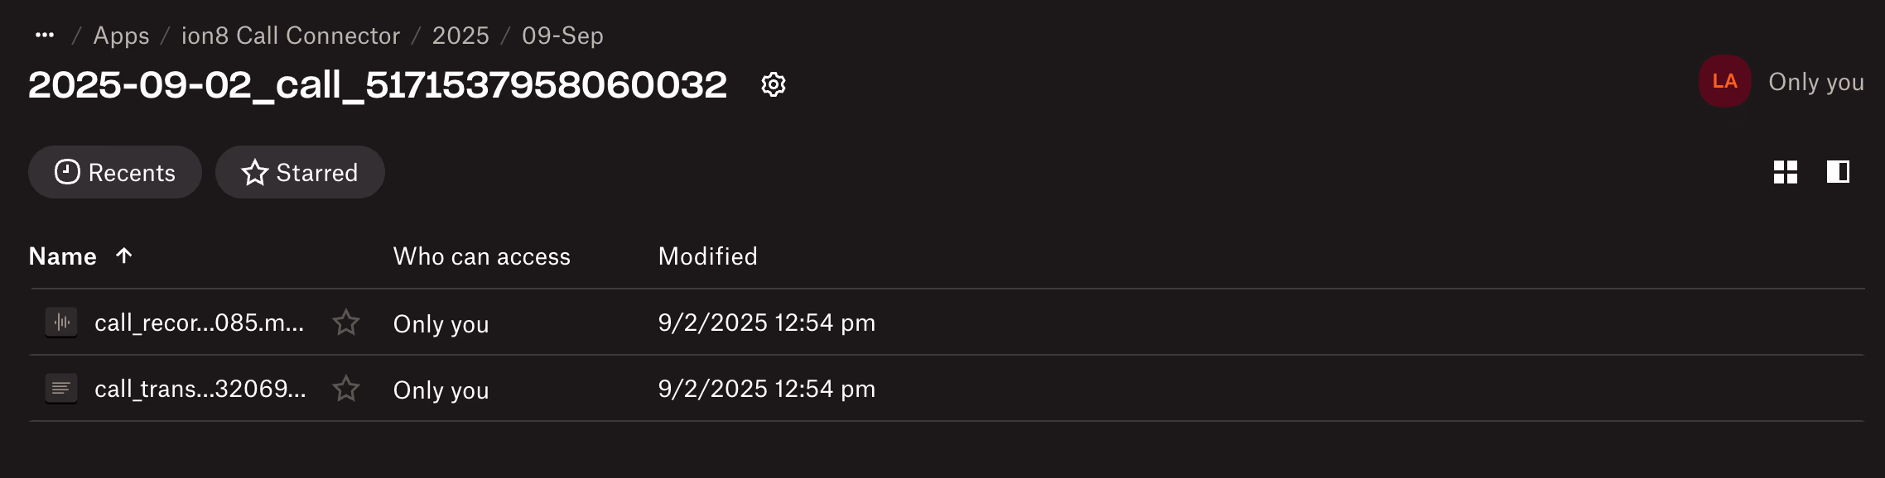Open the 2025 folder via breadcrumb
The height and width of the screenshot is (478, 1885).
pyautogui.click(x=460, y=36)
